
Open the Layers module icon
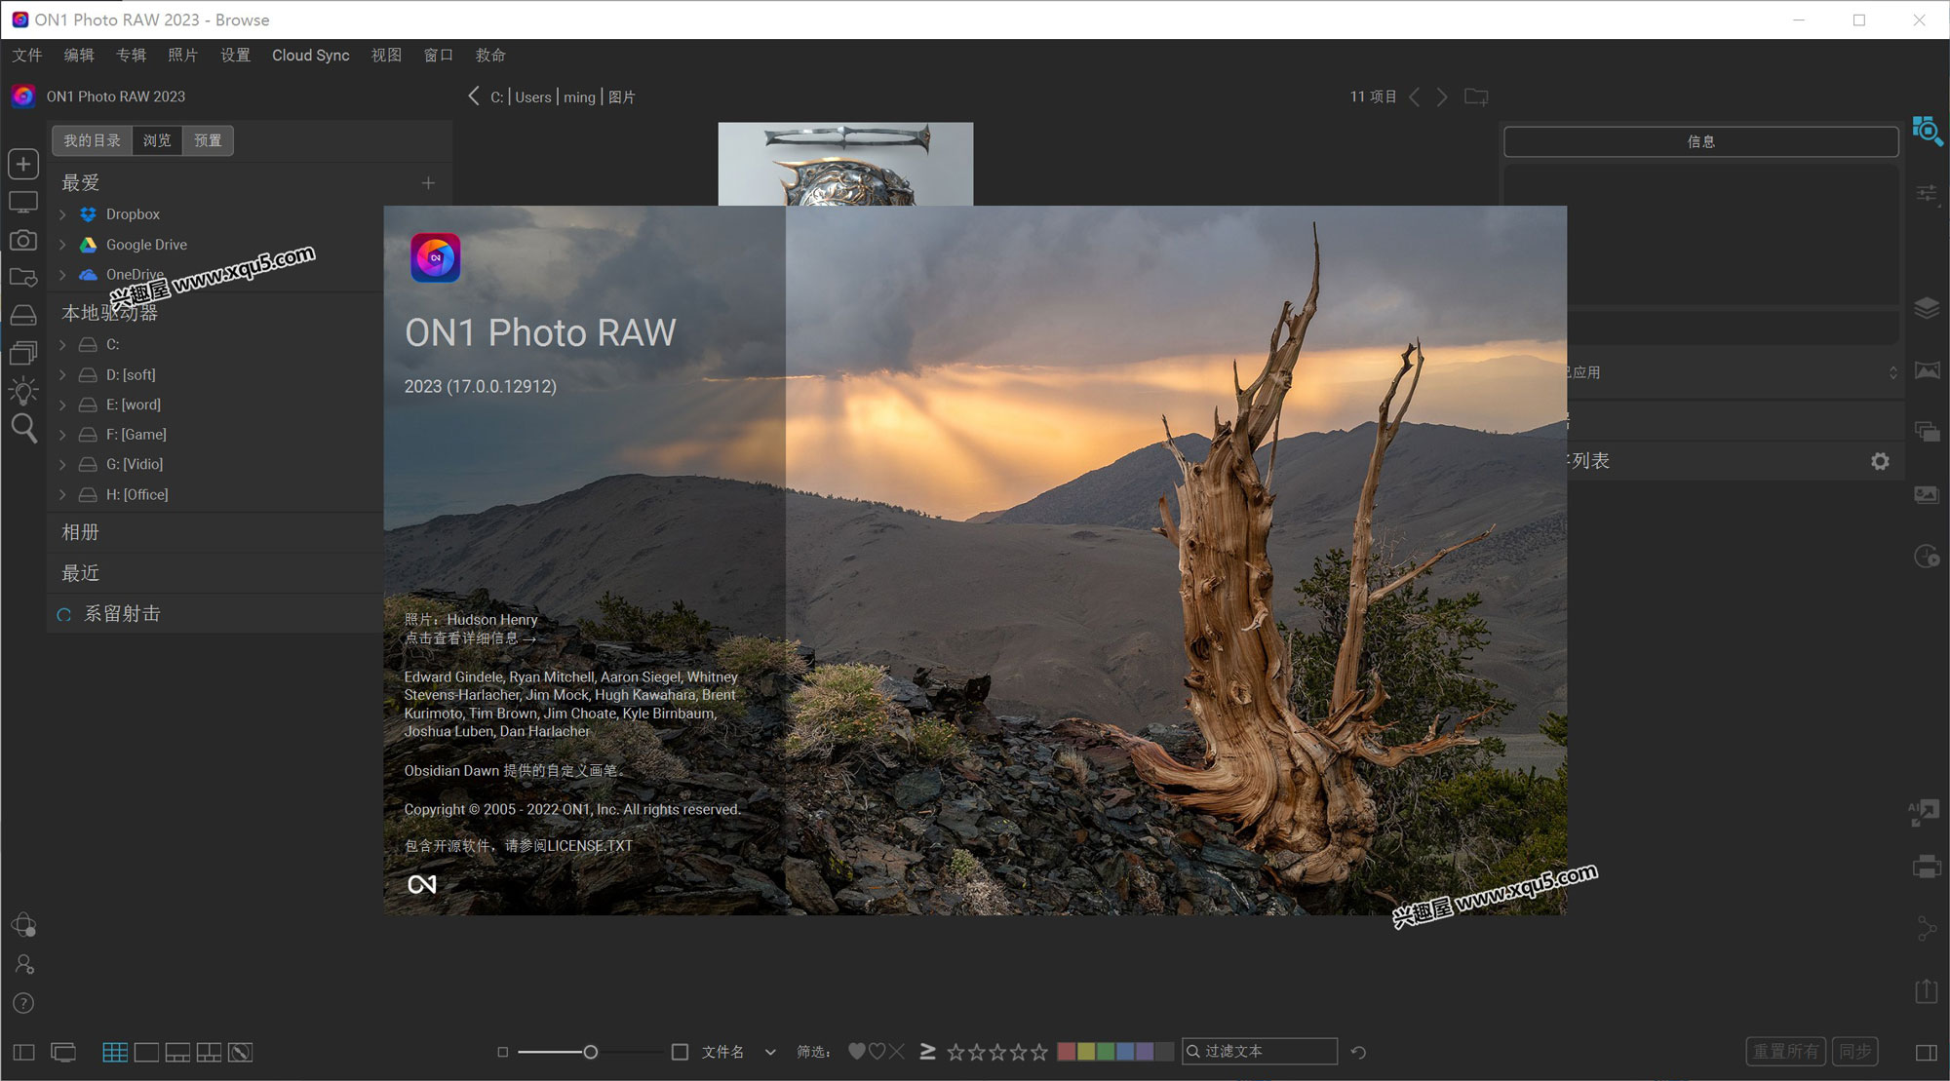(x=1927, y=308)
